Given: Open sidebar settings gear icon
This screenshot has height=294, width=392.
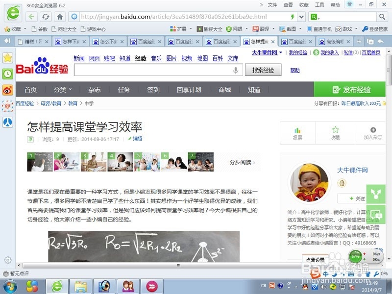Looking at the screenshot, I should pyautogui.click(x=8, y=260).
